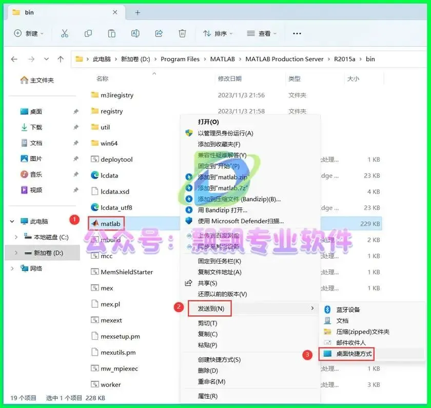This screenshot has width=431, height=408.
Task: Click the Paste clipboard icon
Action: pos(112,33)
